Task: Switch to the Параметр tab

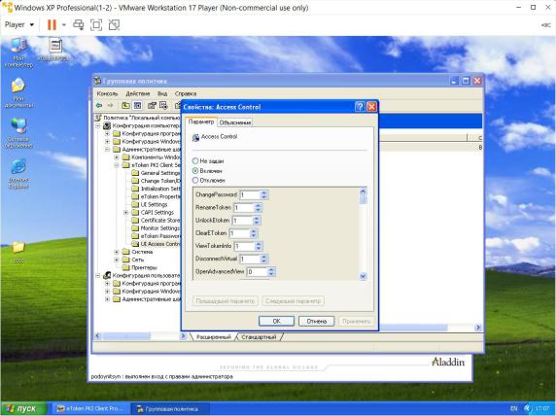Action: (x=201, y=121)
